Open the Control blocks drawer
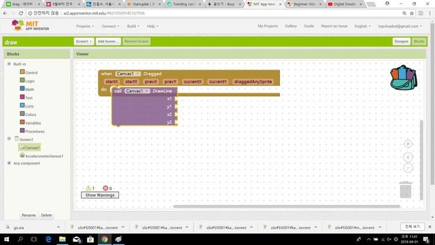Screen dimensions: 435x245 tap(29, 73)
